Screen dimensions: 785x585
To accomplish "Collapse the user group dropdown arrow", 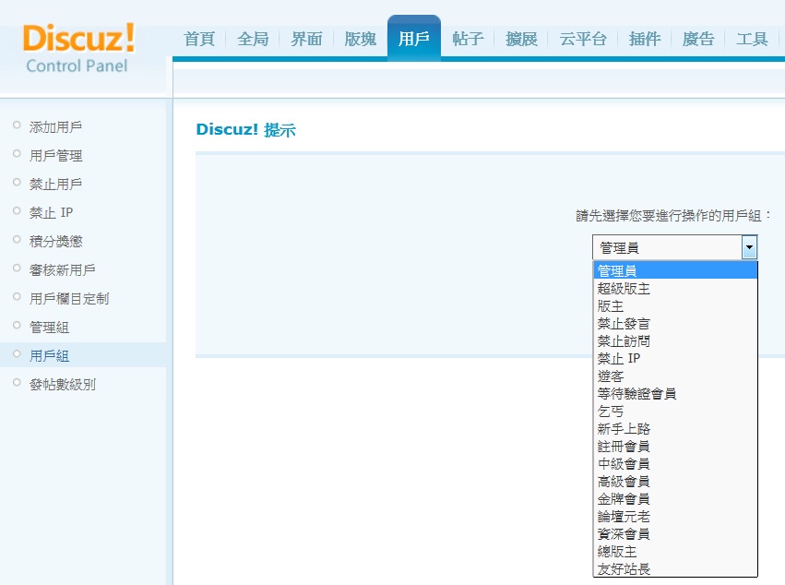I will click(749, 247).
